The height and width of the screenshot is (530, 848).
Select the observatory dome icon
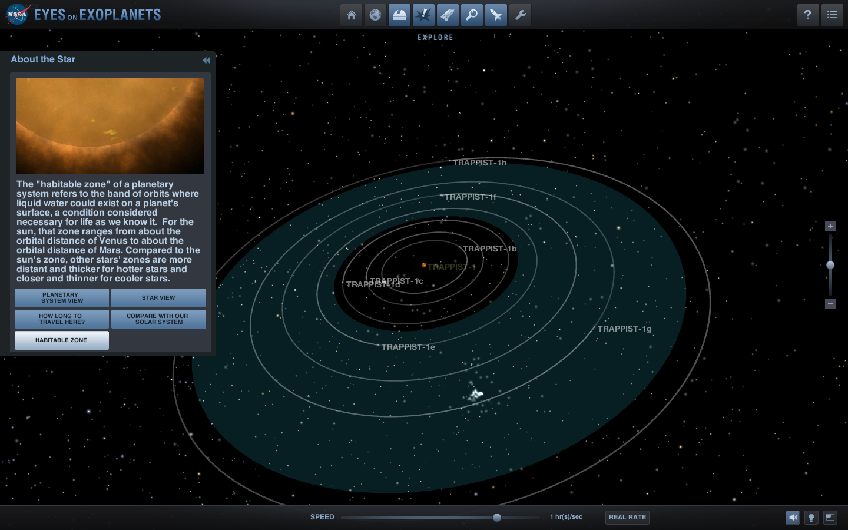pyautogui.click(x=400, y=15)
